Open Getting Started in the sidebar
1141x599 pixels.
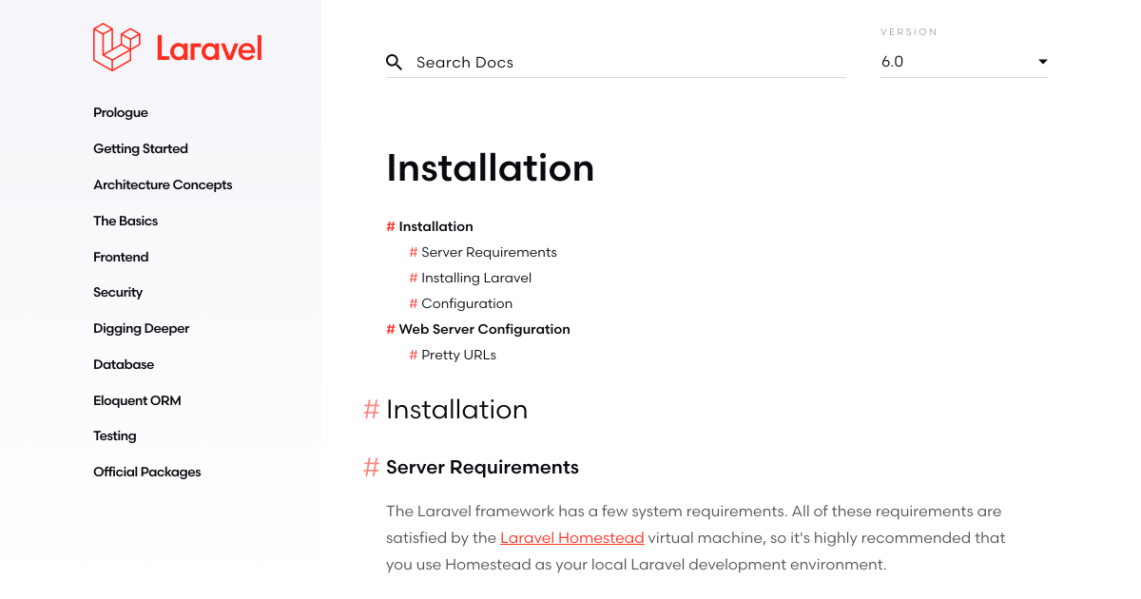(141, 148)
